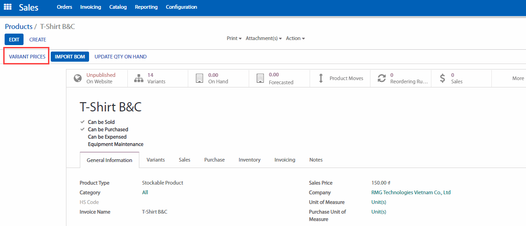The width and height of the screenshot is (526, 226).
Task: Toggle the Can be Purchased checkmark
Action: (x=83, y=130)
